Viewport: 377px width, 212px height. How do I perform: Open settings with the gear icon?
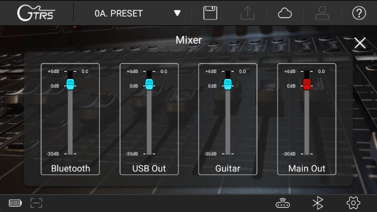(353, 203)
